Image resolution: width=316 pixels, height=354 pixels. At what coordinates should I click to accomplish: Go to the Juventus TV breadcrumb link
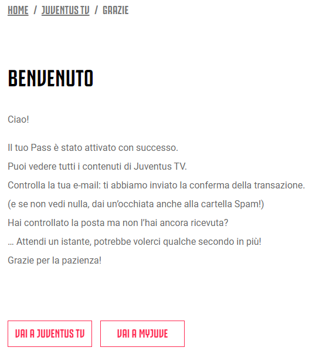[x=65, y=10]
